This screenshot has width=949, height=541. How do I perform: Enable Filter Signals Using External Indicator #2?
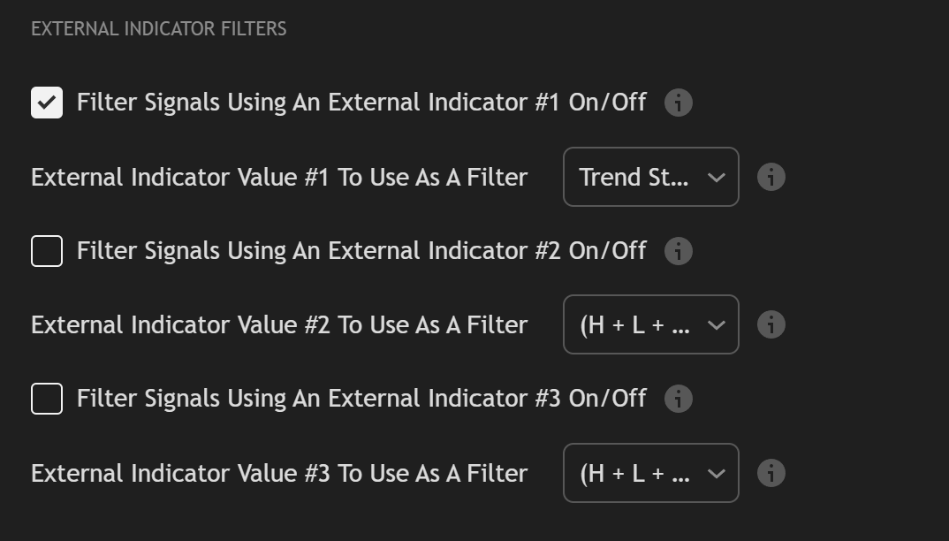[x=47, y=251]
